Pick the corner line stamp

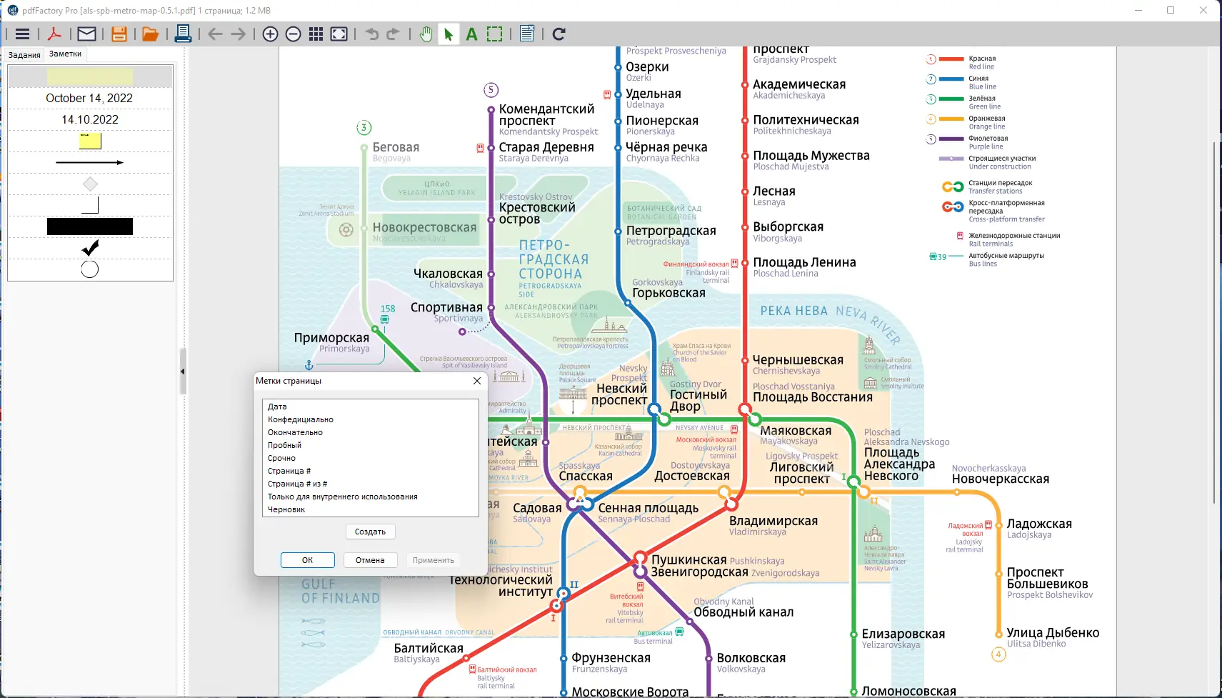[90, 205]
